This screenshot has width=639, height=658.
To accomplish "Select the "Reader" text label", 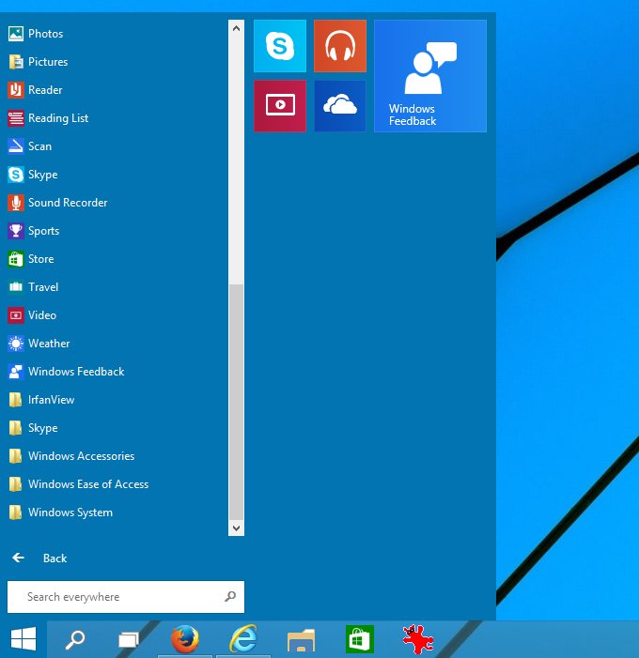I will coord(45,90).
